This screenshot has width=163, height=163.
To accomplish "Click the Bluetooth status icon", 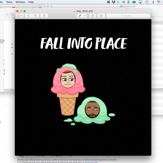I will tap(153, 2).
